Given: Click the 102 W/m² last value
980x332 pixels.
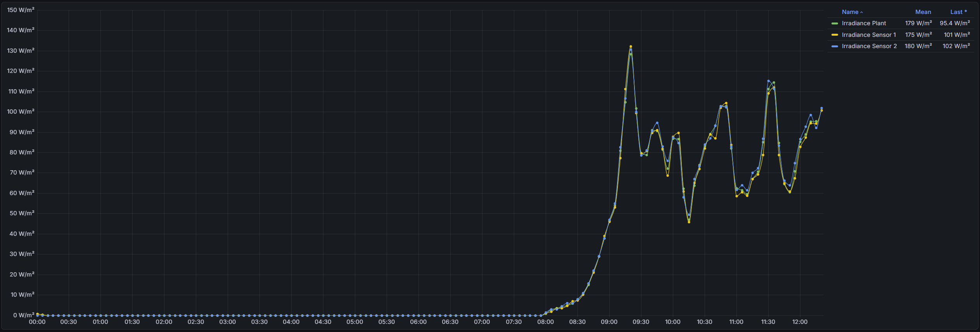Looking at the screenshot, I should click(x=956, y=46).
